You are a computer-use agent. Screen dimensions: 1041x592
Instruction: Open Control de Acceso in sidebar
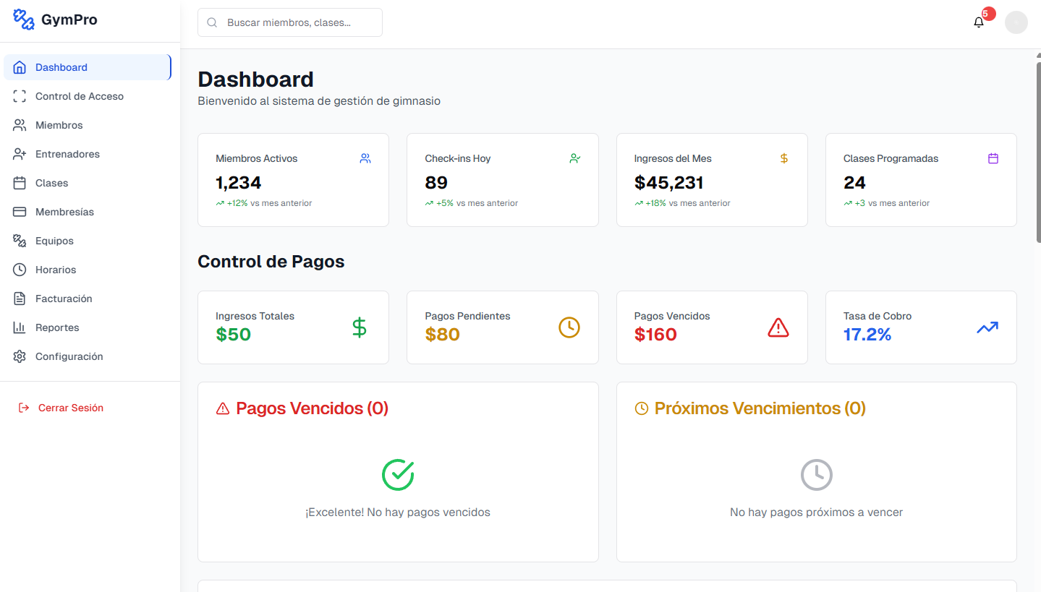click(x=80, y=96)
